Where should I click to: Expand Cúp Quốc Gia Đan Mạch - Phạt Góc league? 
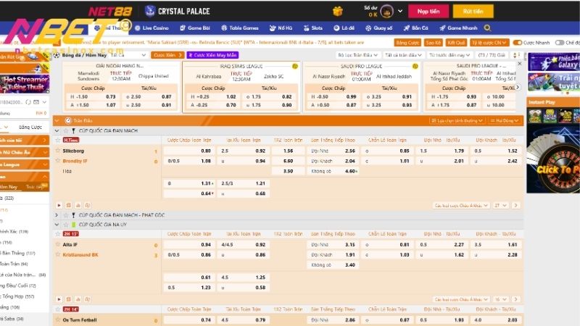click(x=57, y=214)
